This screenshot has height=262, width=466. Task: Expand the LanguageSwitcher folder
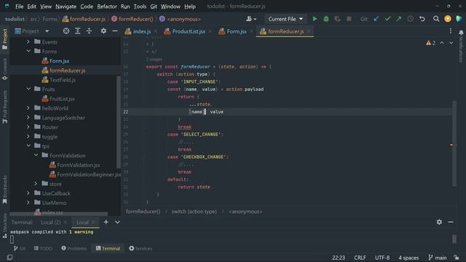[x=28, y=118]
